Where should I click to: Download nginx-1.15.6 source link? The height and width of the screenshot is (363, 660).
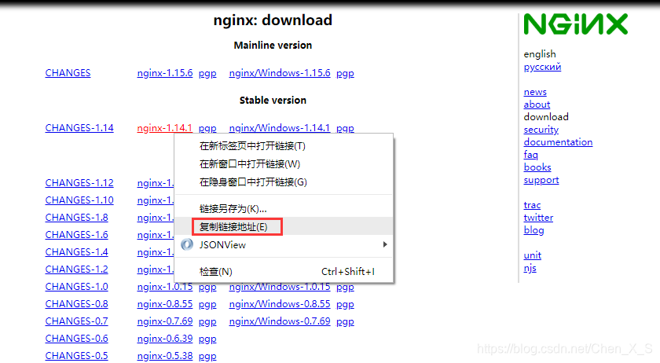(x=164, y=73)
